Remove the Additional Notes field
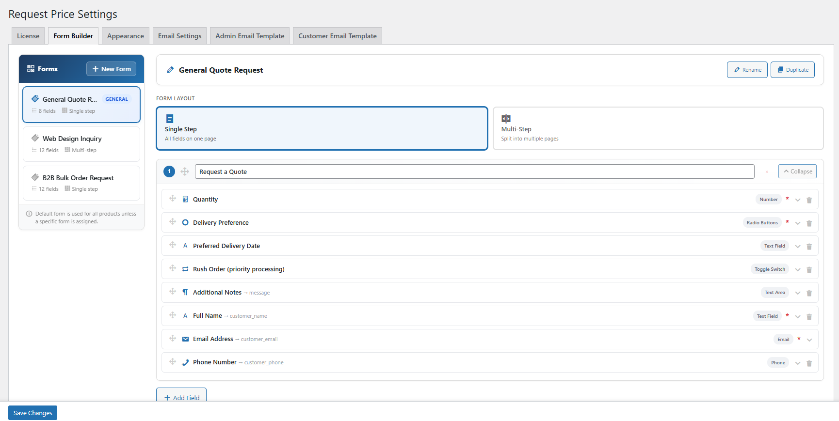The height and width of the screenshot is (421, 839). (x=809, y=293)
